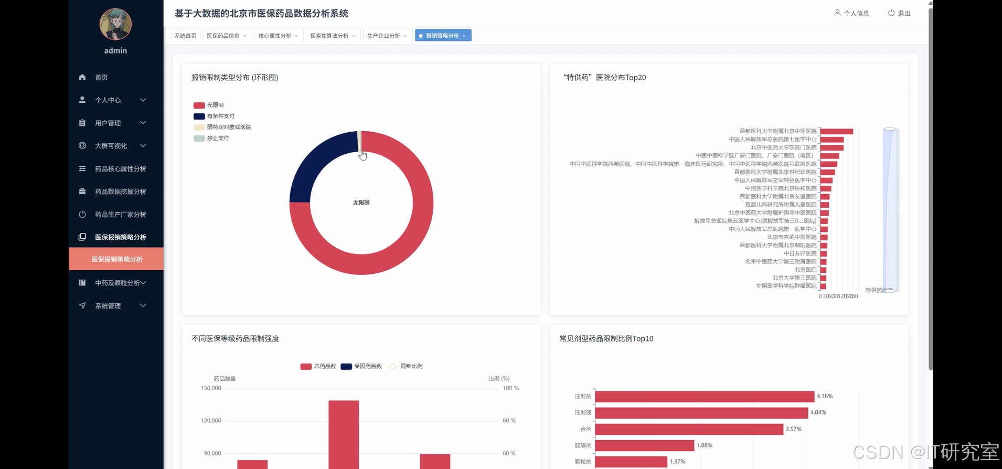Viewport: 1002px width, 469px height.
Task: Click the 合剂 3.57% bar
Action: pos(689,429)
